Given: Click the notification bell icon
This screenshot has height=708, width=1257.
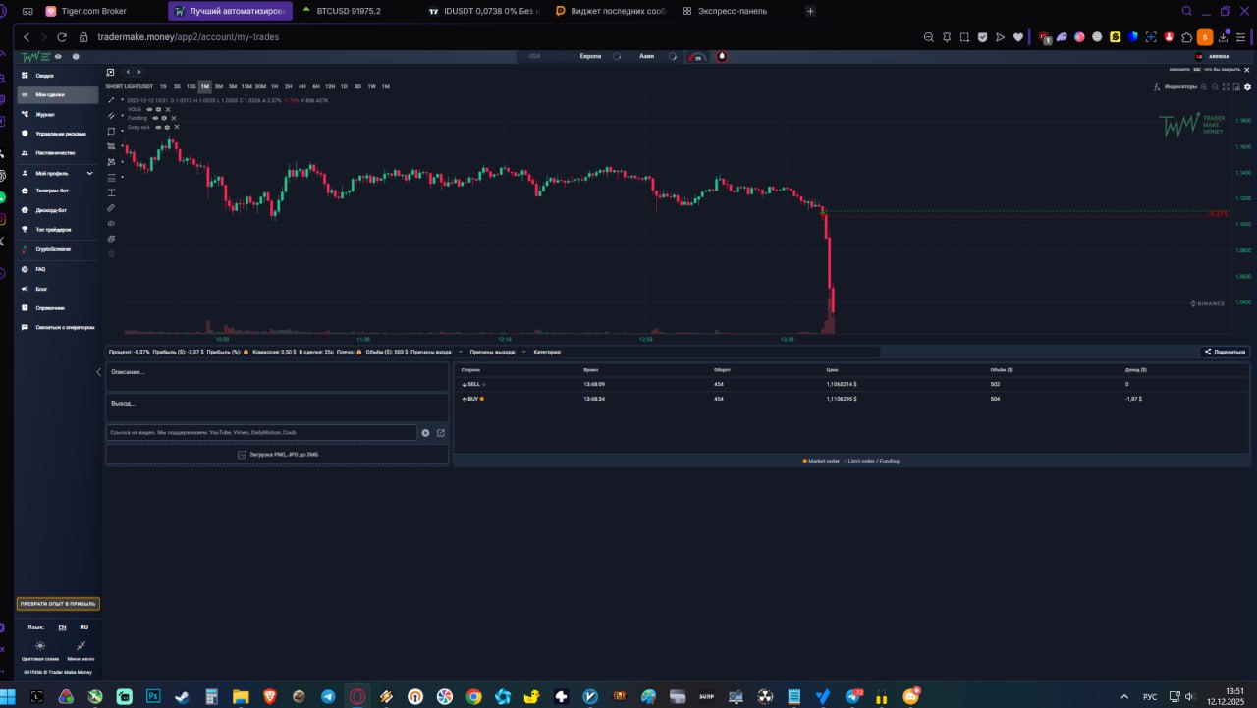Looking at the screenshot, I should [722, 57].
